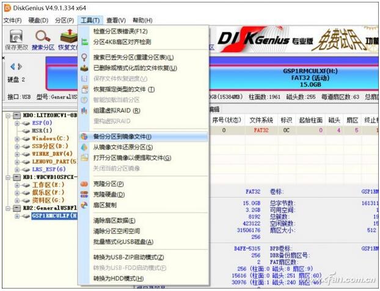This screenshot has width=380, height=291.
Task: Select 资料区(G:) partition in tree
Action: [x=48, y=201]
